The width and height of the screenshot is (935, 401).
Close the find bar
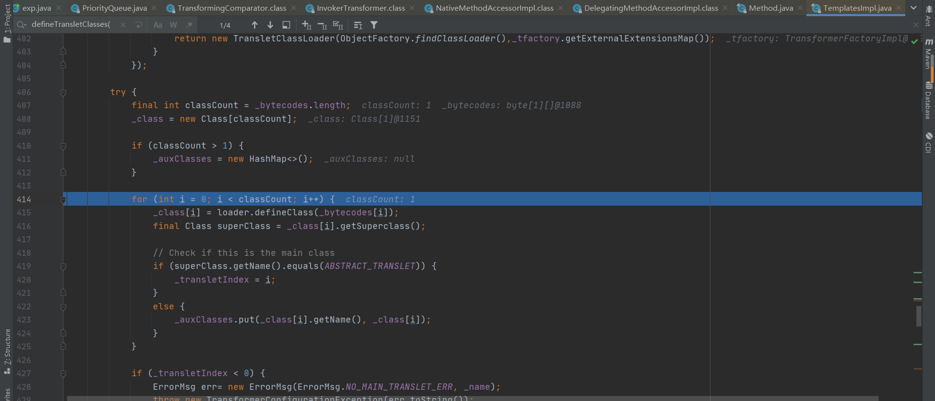(x=916, y=25)
